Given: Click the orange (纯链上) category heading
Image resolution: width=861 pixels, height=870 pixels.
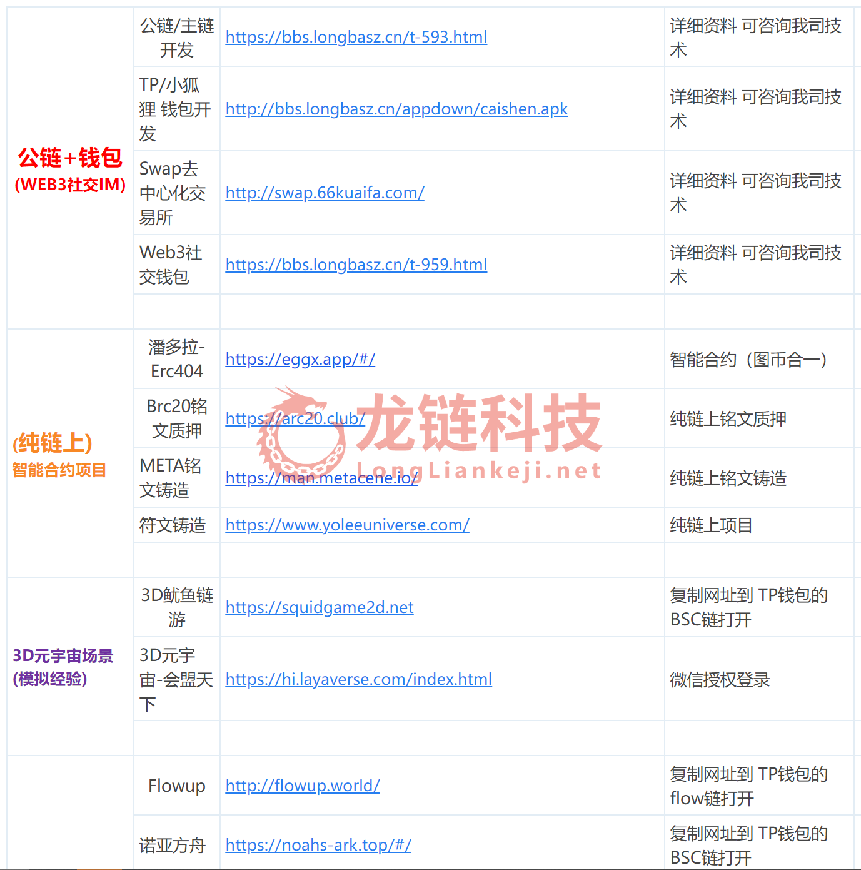Looking at the screenshot, I should 53,443.
